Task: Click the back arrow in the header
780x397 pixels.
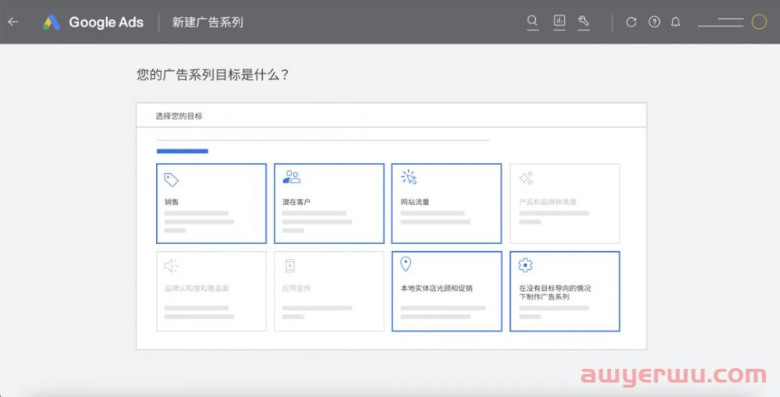Action: (12, 22)
